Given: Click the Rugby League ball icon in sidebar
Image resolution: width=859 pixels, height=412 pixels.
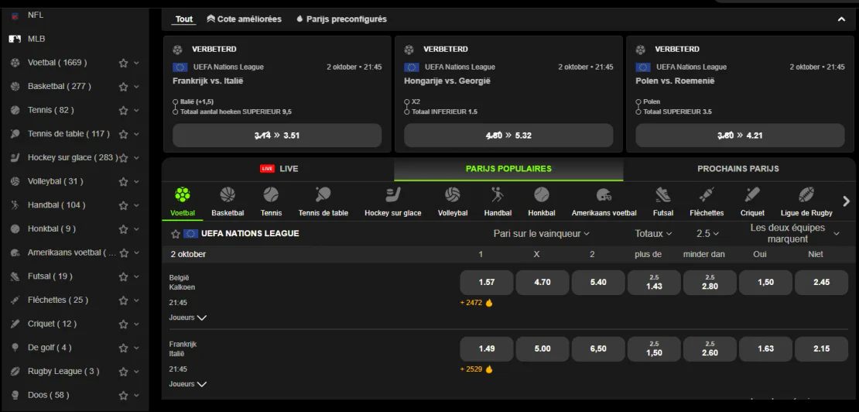Looking at the screenshot, I should (x=15, y=372).
